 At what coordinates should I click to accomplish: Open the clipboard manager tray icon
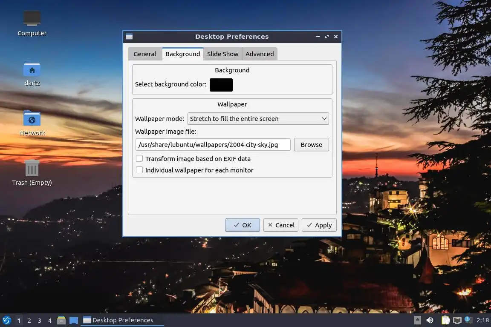pos(445,320)
